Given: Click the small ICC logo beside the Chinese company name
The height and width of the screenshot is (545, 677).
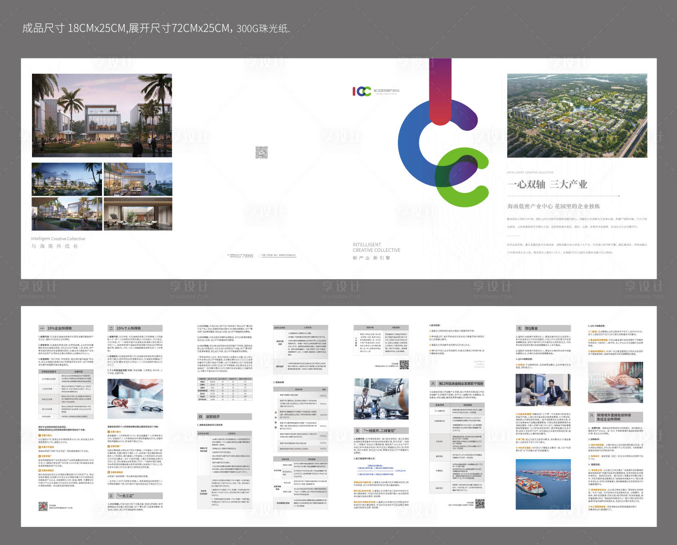Looking at the screenshot, I should [x=362, y=91].
